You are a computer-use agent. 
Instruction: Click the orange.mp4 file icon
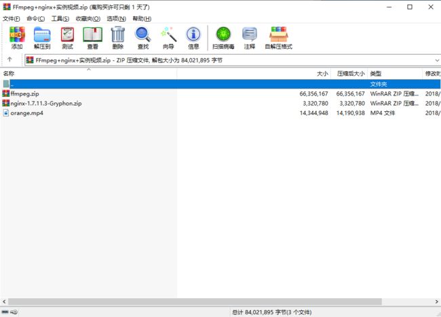point(5,113)
